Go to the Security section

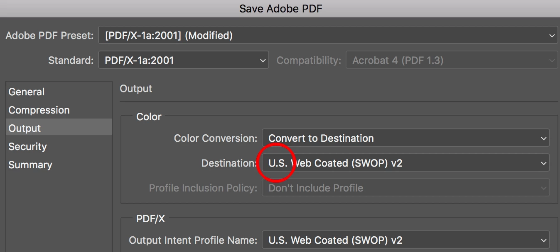pyautogui.click(x=27, y=147)
